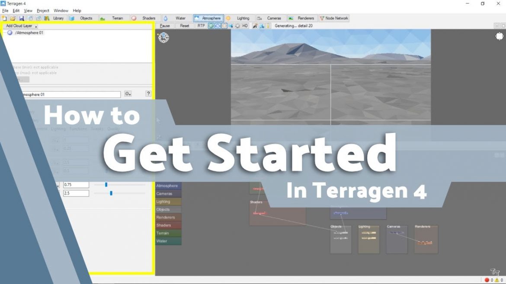Switch to the Tweaks tab

click(x=97, y=129)
